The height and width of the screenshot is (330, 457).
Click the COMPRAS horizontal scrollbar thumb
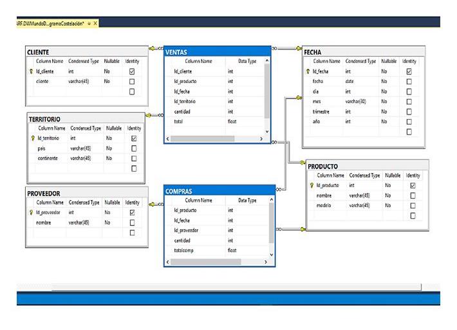[x=206, y=262]
